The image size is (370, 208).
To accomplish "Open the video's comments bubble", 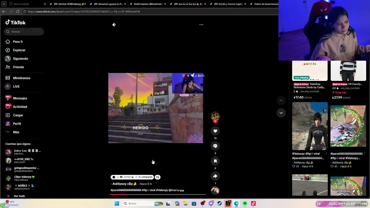I will 215,146.
